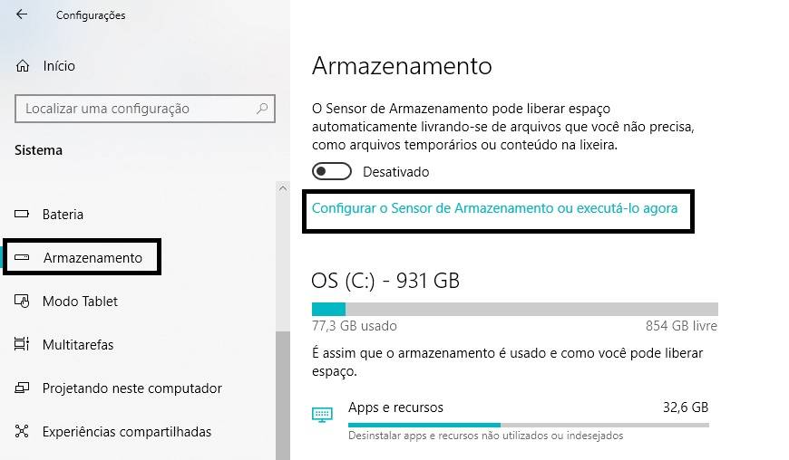Click the Início home icon
Viewport: 789px width, 460px height.
click(x=23, y=66)
